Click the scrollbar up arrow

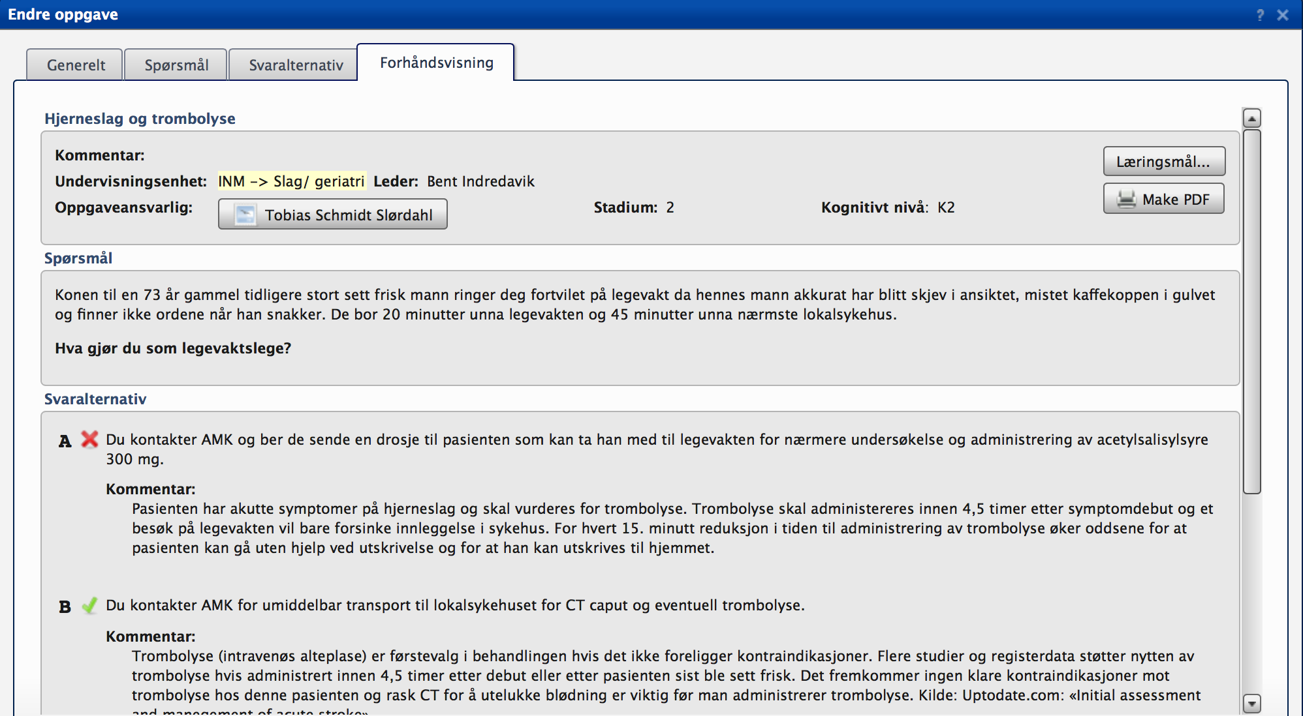coord(1251,118)
